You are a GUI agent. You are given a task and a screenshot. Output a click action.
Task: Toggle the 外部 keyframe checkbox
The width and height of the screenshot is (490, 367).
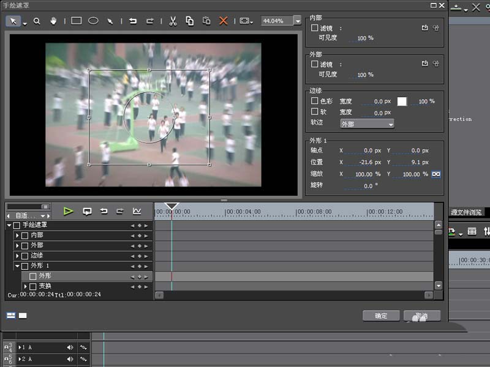(24, 246)
